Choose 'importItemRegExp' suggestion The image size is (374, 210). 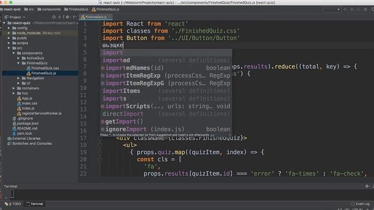pos(166,75)
